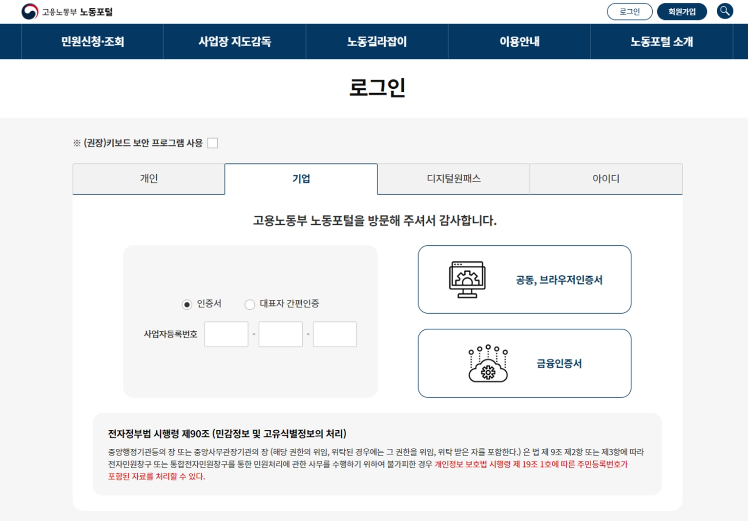The image size is (748, 521).
Task: Open the 민원신청·조회 menu
Action: point(92,41)
